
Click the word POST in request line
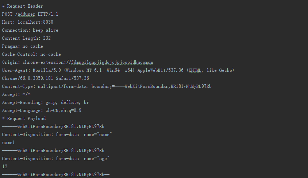pyautogui.click(x=7, y=14)
